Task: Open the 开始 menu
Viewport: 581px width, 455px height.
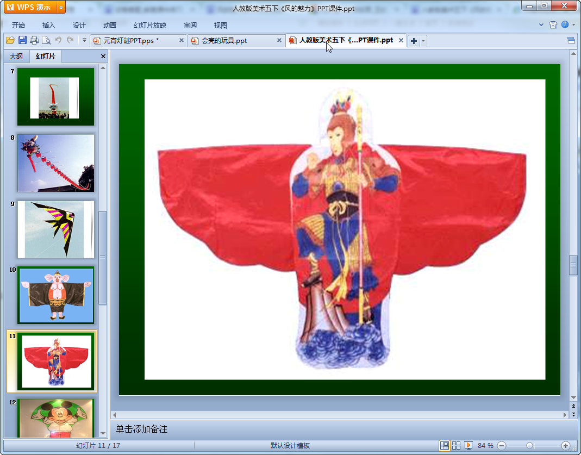Action: pos(18,25)
